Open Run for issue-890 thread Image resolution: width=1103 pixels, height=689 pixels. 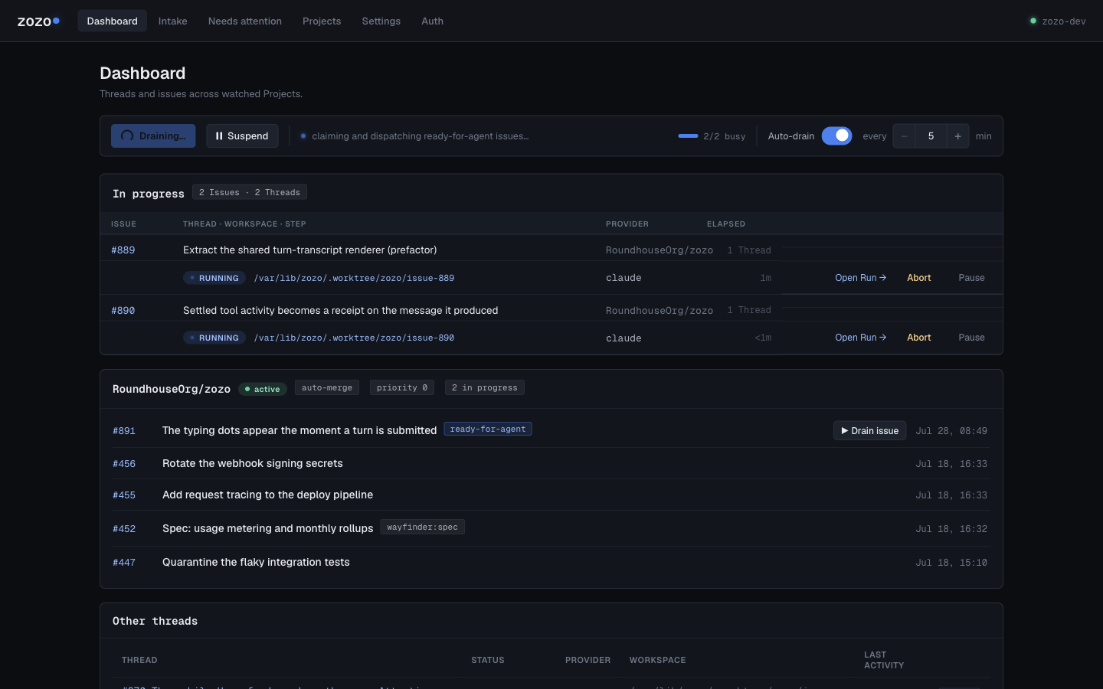[x=860, y=338]
